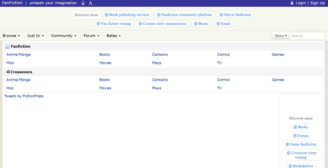
Task: Open the Forum menu in navigation bar
Action: coord(91,36)
